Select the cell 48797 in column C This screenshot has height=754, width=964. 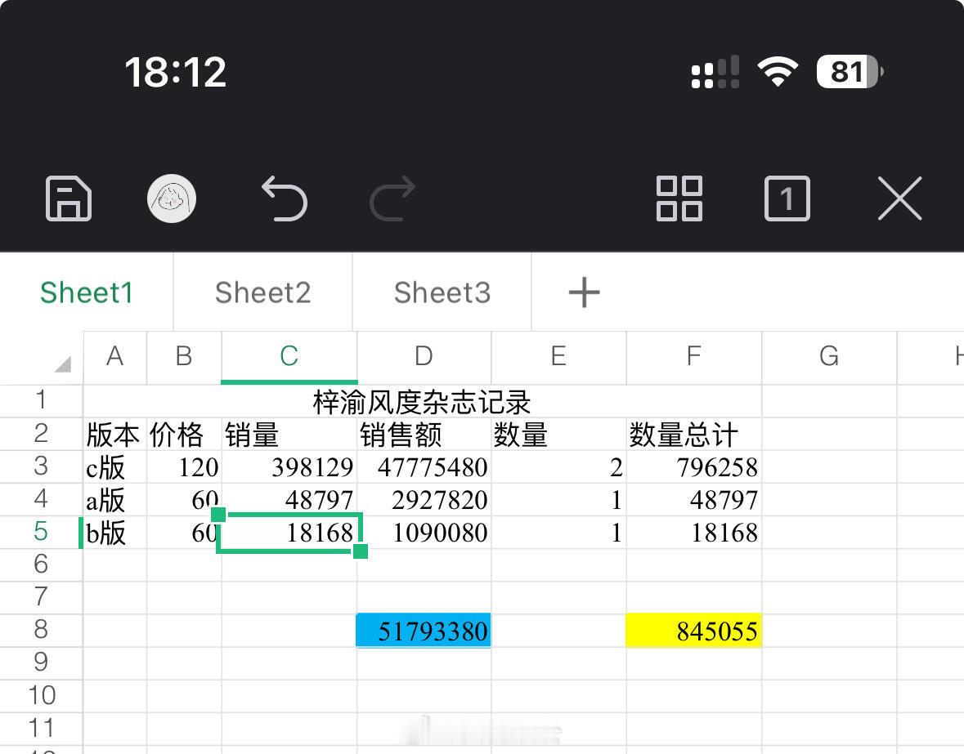(x=289, y=500)
